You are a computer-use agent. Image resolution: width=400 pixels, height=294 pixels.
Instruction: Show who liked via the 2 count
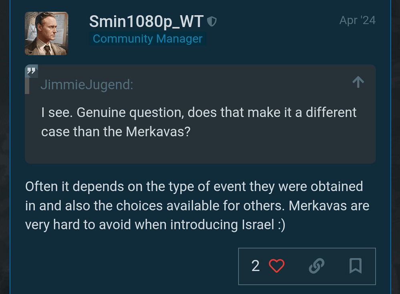(x=256, y=266)
